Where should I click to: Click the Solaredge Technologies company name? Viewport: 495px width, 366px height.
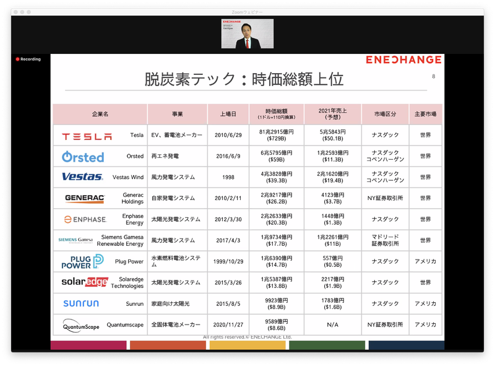coord(127,282)
